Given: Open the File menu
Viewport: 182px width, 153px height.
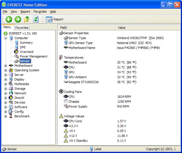Looking at the screenshot, I should (x=5, y=12).
